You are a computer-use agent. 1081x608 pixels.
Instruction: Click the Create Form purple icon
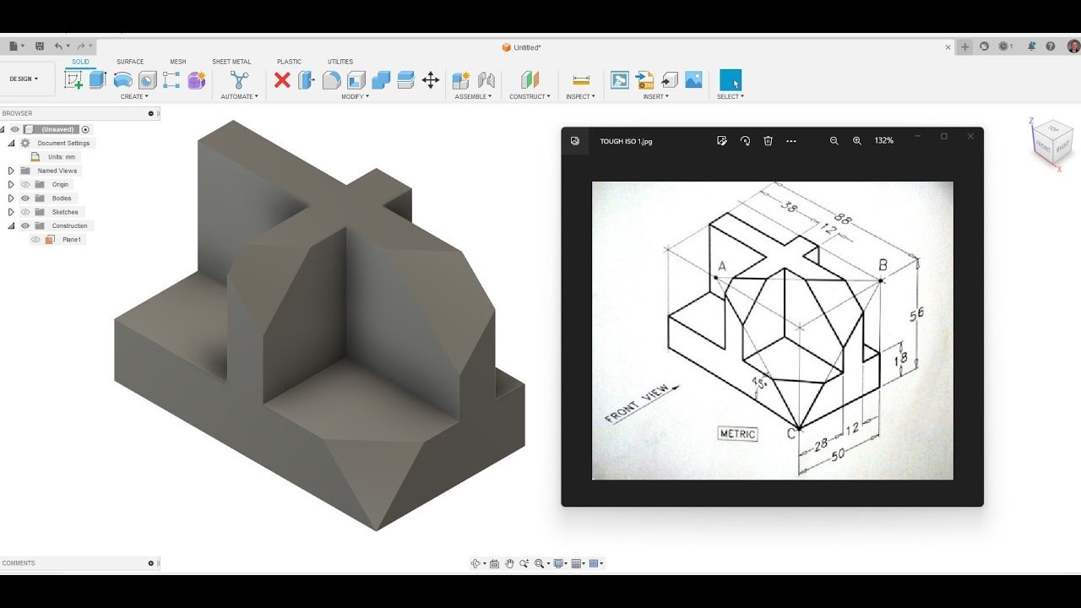coord(197,80)
